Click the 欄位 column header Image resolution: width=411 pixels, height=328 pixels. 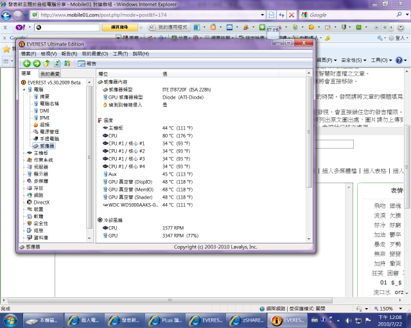[128, 74]
